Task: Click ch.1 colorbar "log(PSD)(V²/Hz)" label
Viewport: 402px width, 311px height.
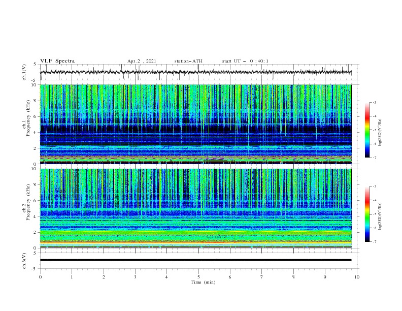Action: coord(380,133)
